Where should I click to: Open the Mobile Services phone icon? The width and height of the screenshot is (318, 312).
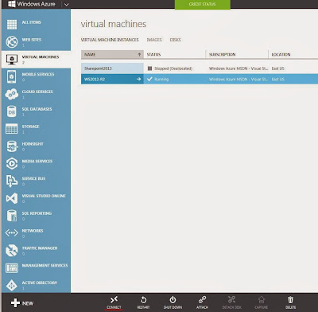pyautogui.click(x=12, y=76)
